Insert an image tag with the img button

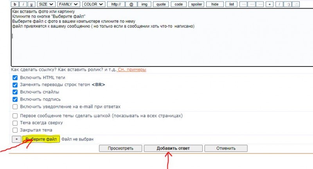pos(144,4)
